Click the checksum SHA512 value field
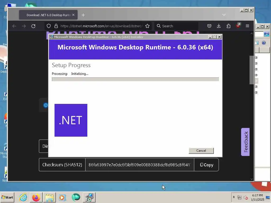 (140, 165)
